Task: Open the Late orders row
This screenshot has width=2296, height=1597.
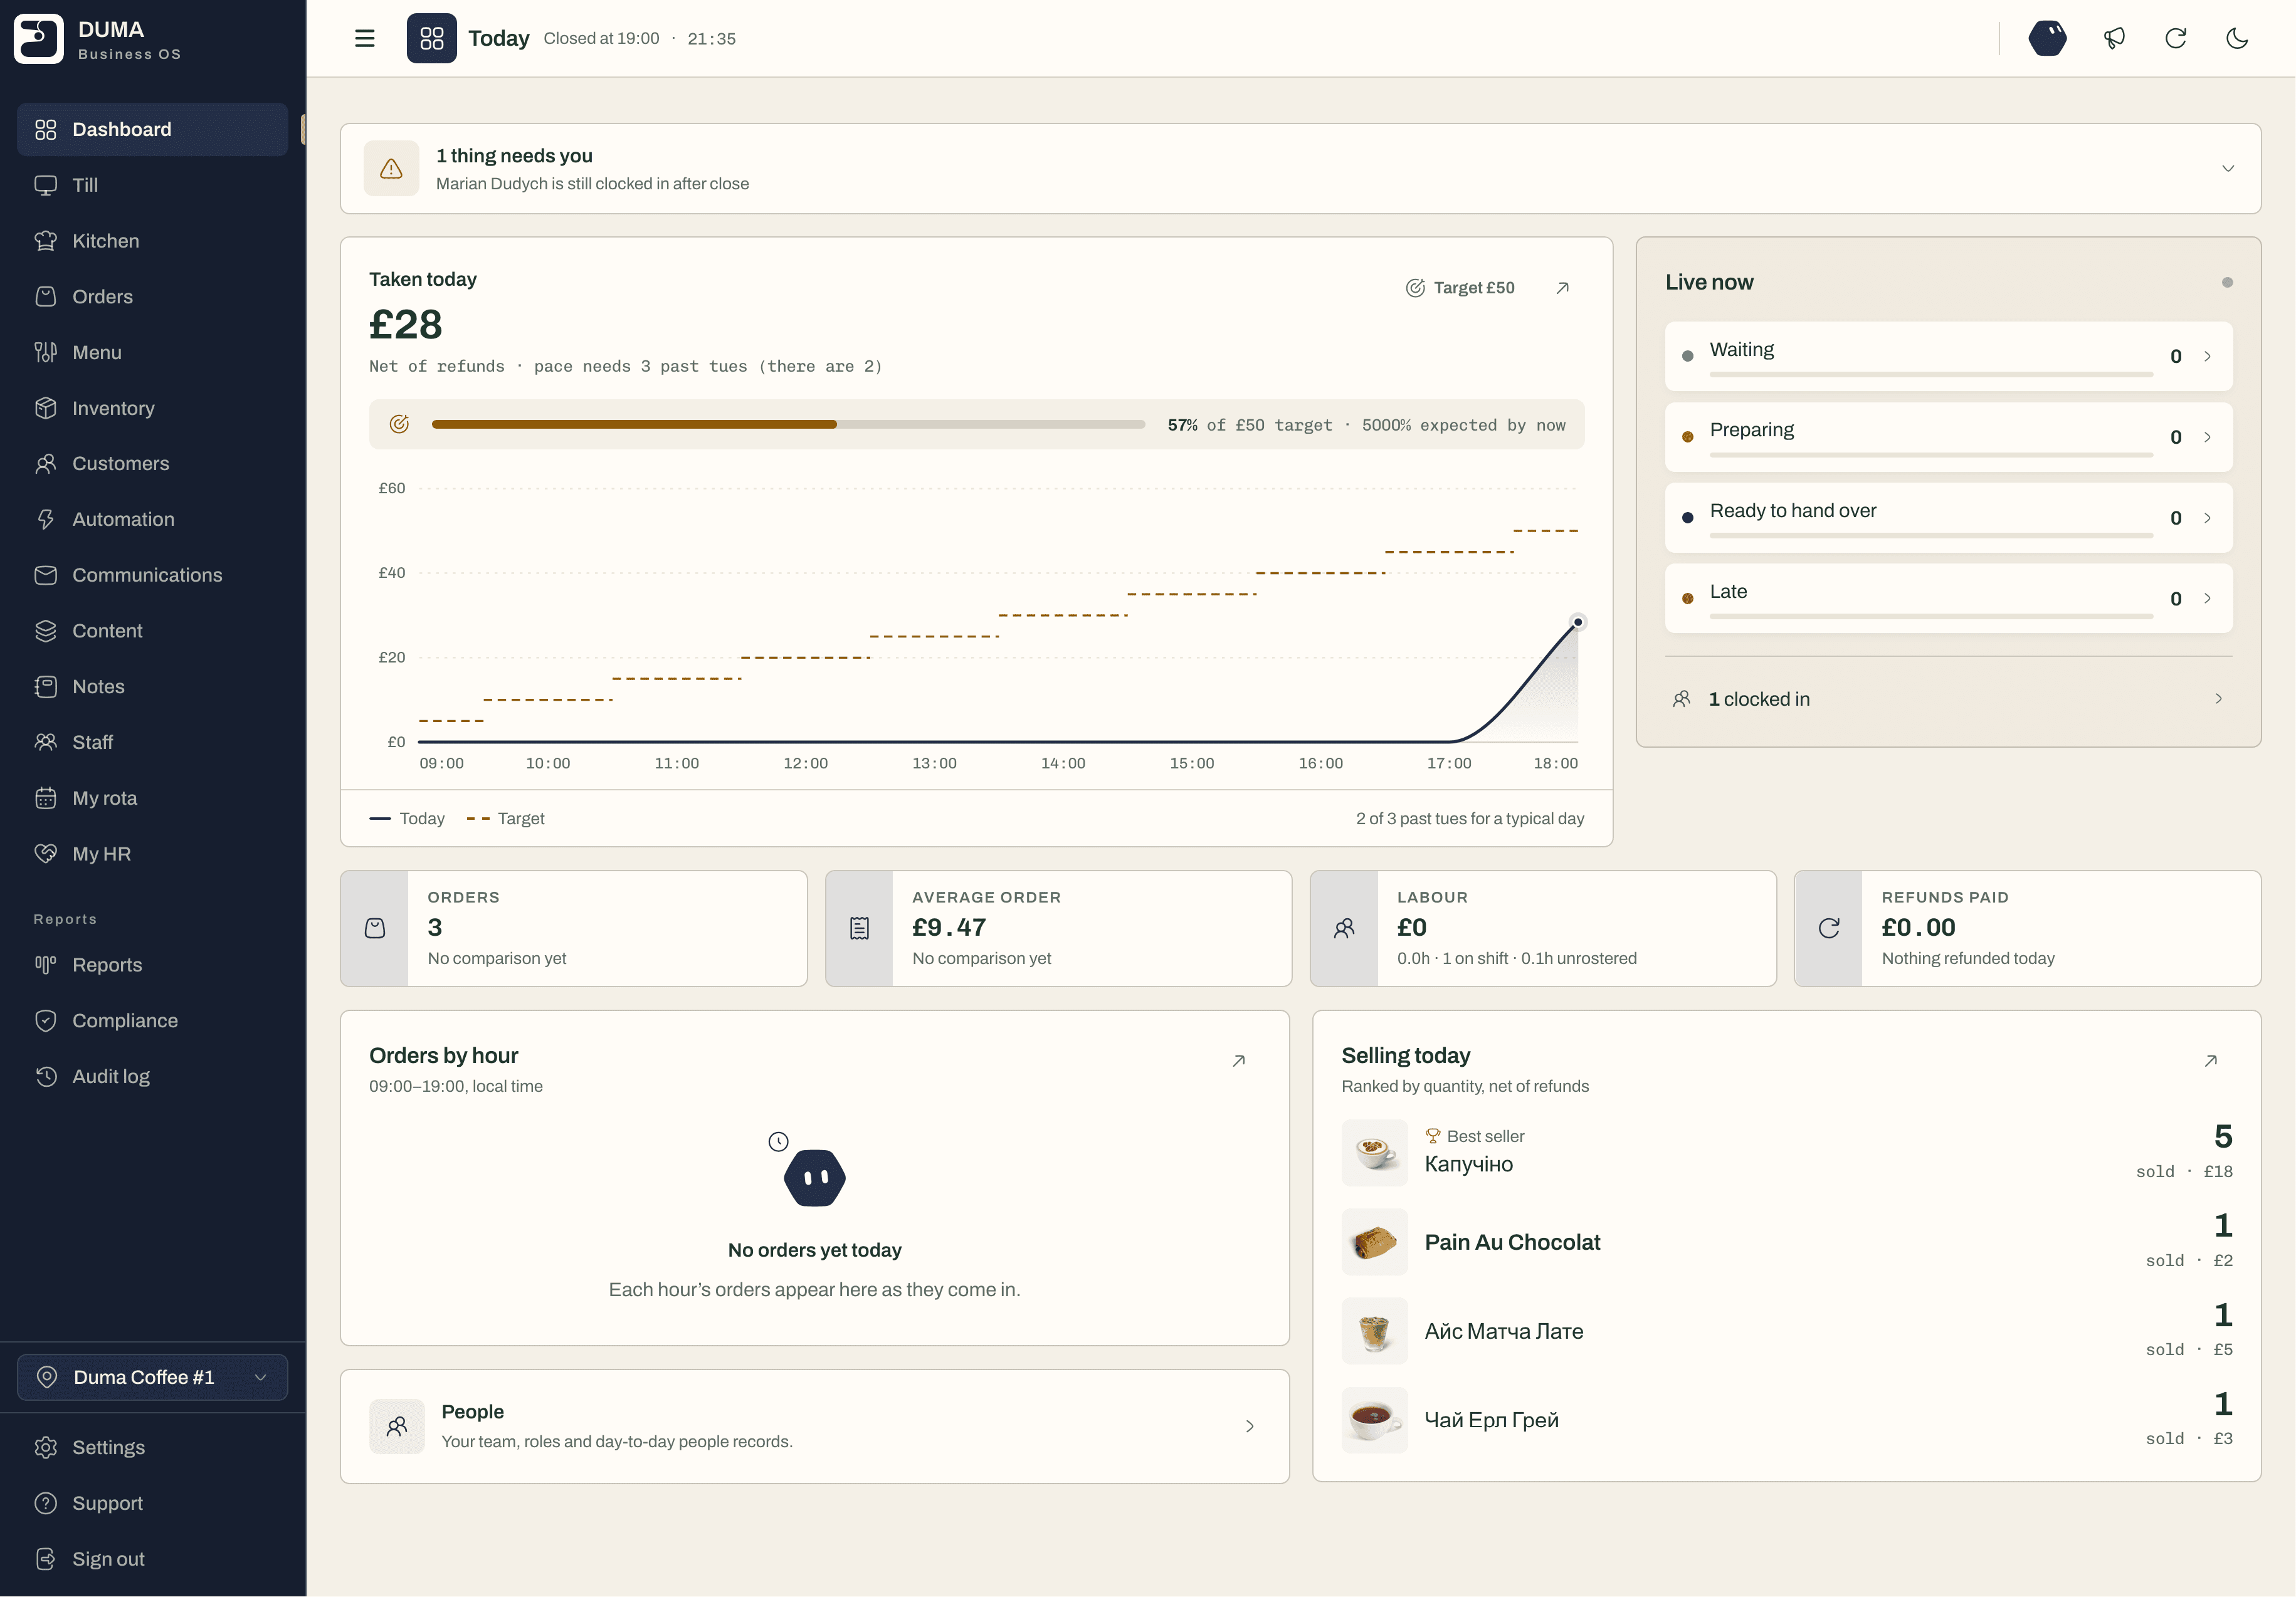Action: 1948,599
